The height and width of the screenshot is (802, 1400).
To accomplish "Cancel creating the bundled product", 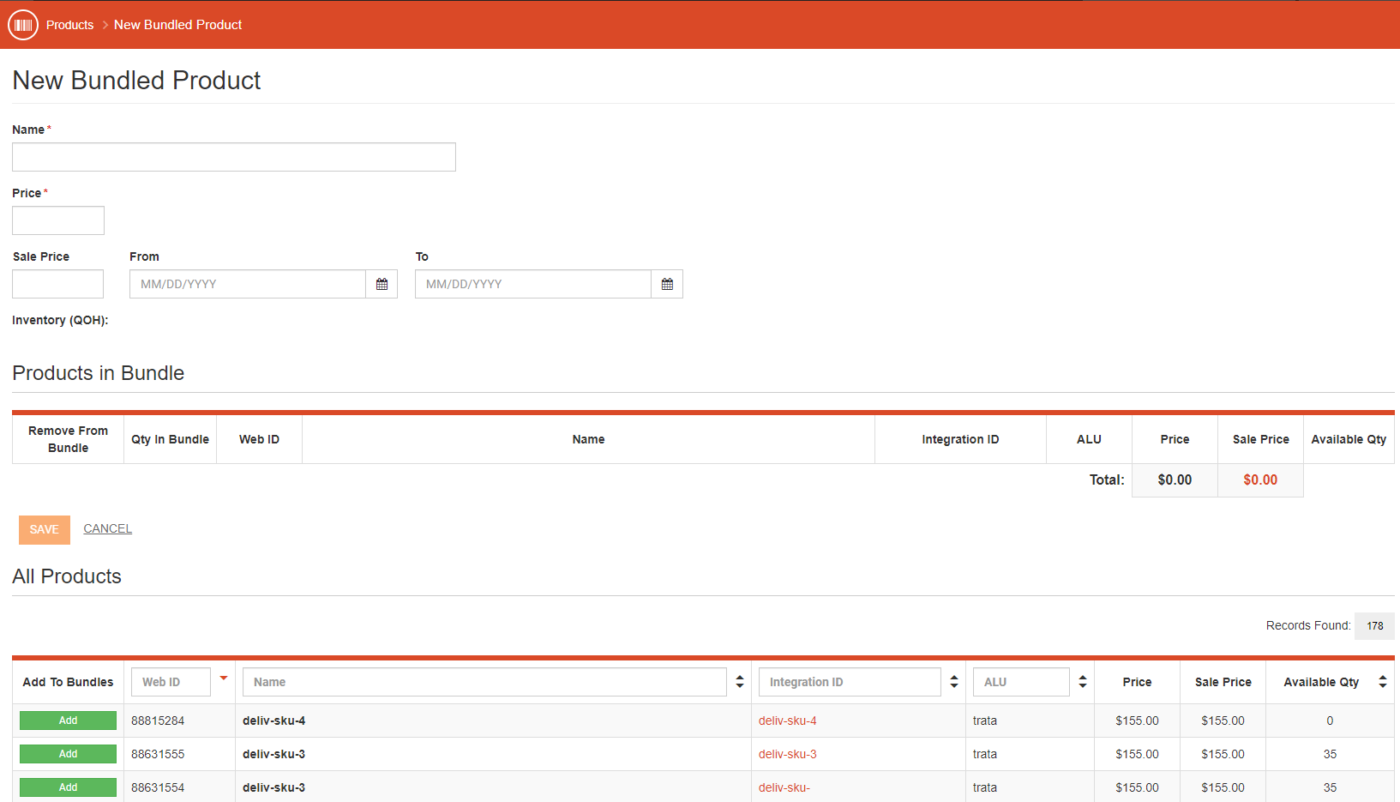I will (107, 528).
